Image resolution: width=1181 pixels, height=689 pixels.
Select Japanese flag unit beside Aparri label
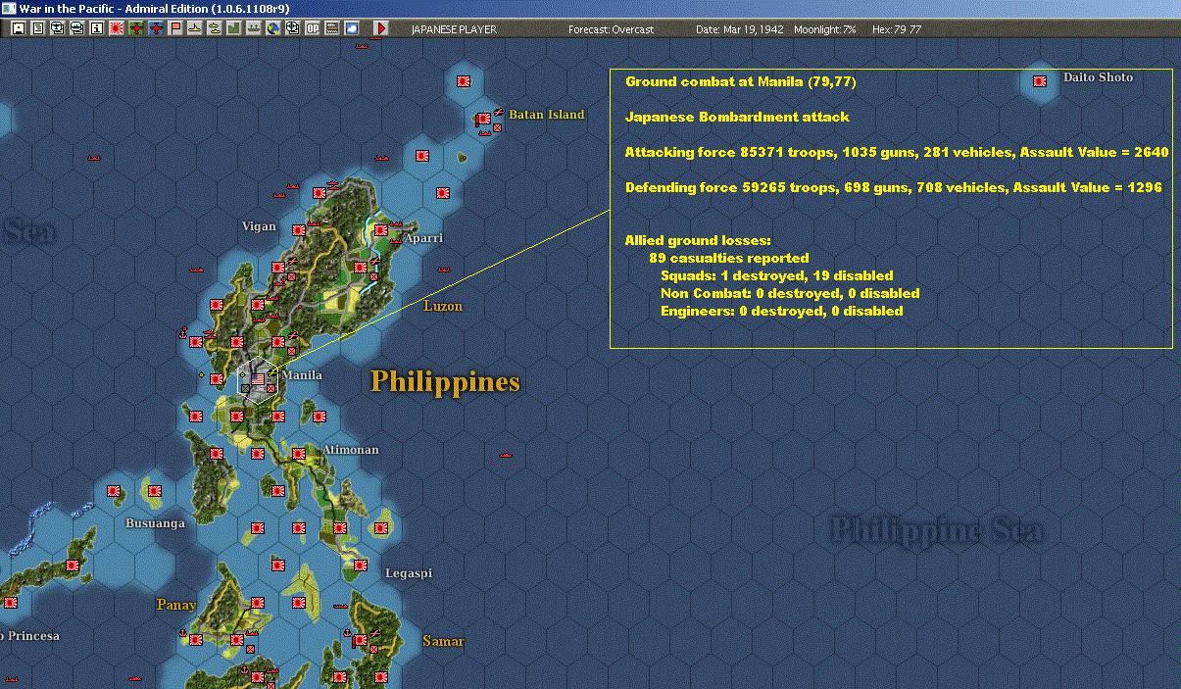pos(381,230)
